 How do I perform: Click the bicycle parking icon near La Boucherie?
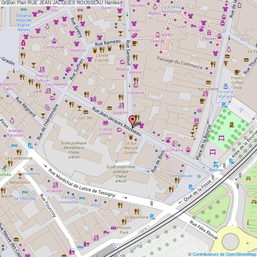click(x=153, y=217)
